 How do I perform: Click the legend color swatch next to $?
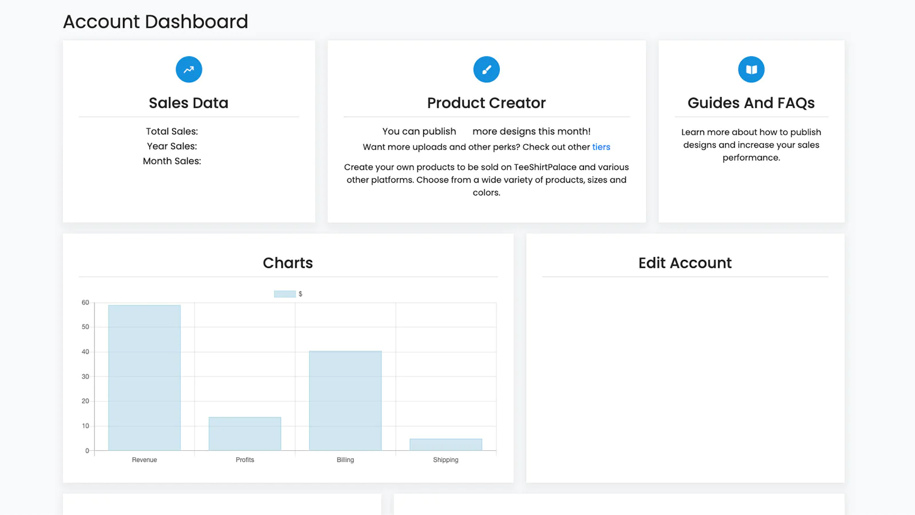[284, 294]
